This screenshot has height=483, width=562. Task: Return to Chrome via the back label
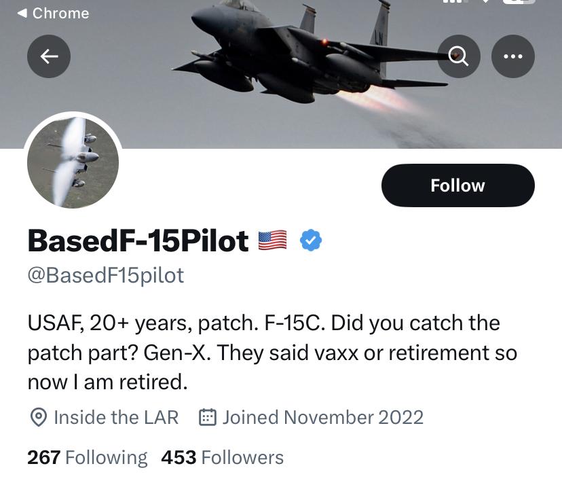coord(53,14)
